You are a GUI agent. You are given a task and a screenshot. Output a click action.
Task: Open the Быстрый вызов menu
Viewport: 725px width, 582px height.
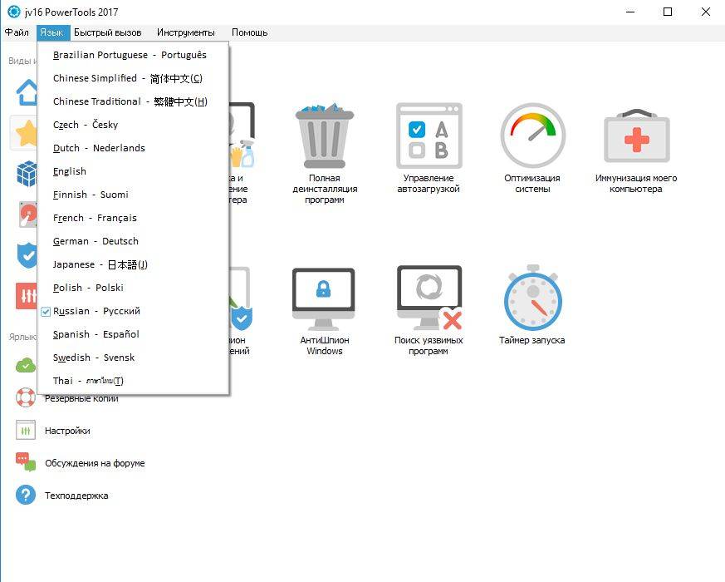point(108,32)
